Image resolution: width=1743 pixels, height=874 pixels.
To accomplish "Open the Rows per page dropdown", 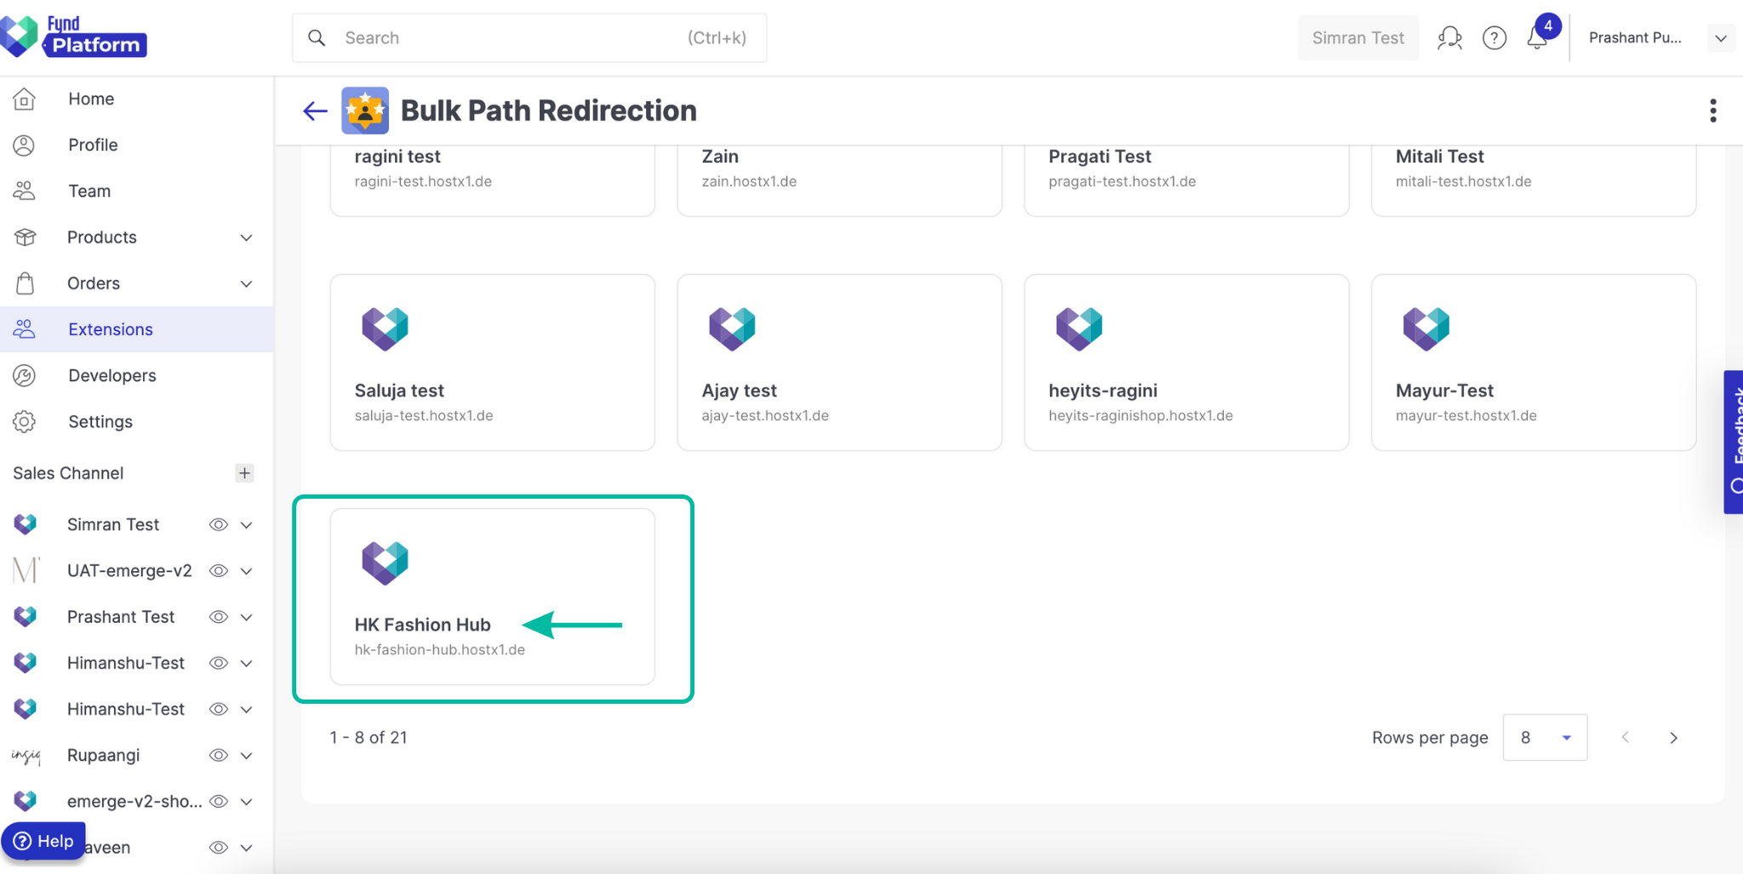I will [1545, 737].
